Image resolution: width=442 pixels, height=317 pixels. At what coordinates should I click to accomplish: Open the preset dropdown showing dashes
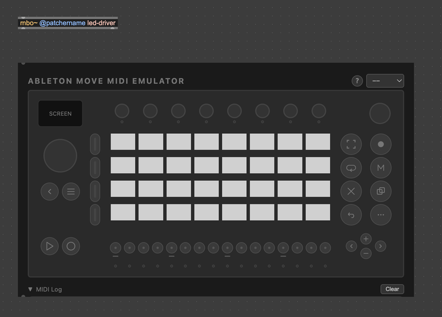coord(385,81)
